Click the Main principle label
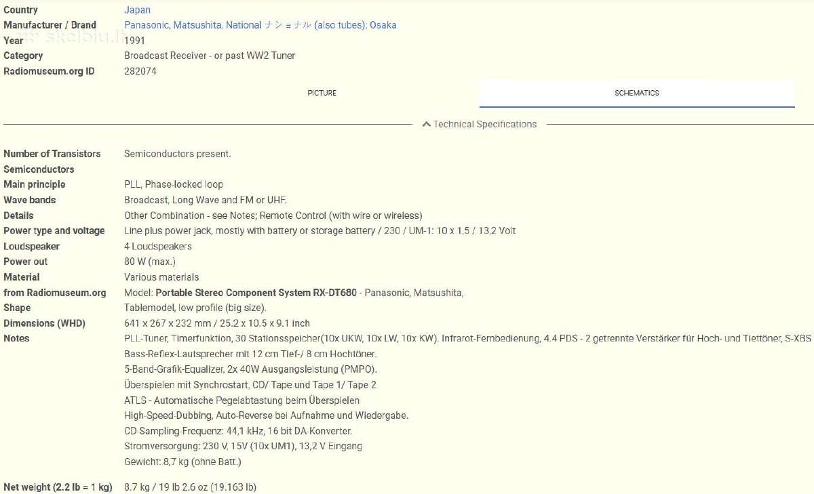This screenshot has height=494, width=814. point(34,184)
